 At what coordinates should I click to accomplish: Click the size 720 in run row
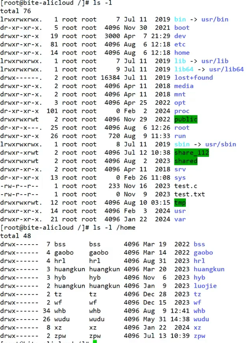[x=114, y=136]
